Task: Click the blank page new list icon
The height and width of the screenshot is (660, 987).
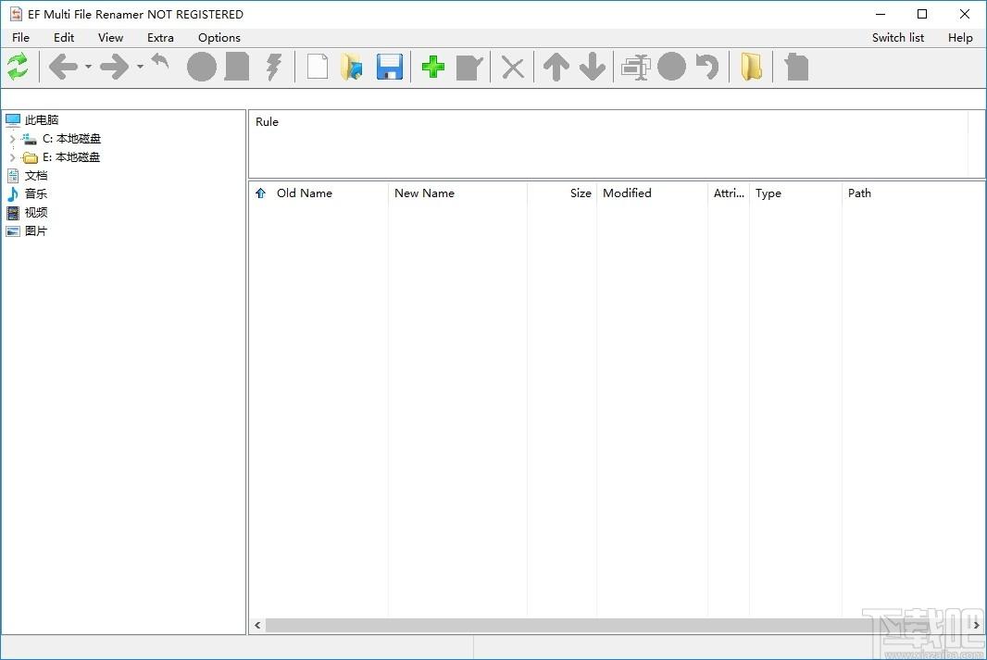Action: pyautogui.click(x=318, y=67)
